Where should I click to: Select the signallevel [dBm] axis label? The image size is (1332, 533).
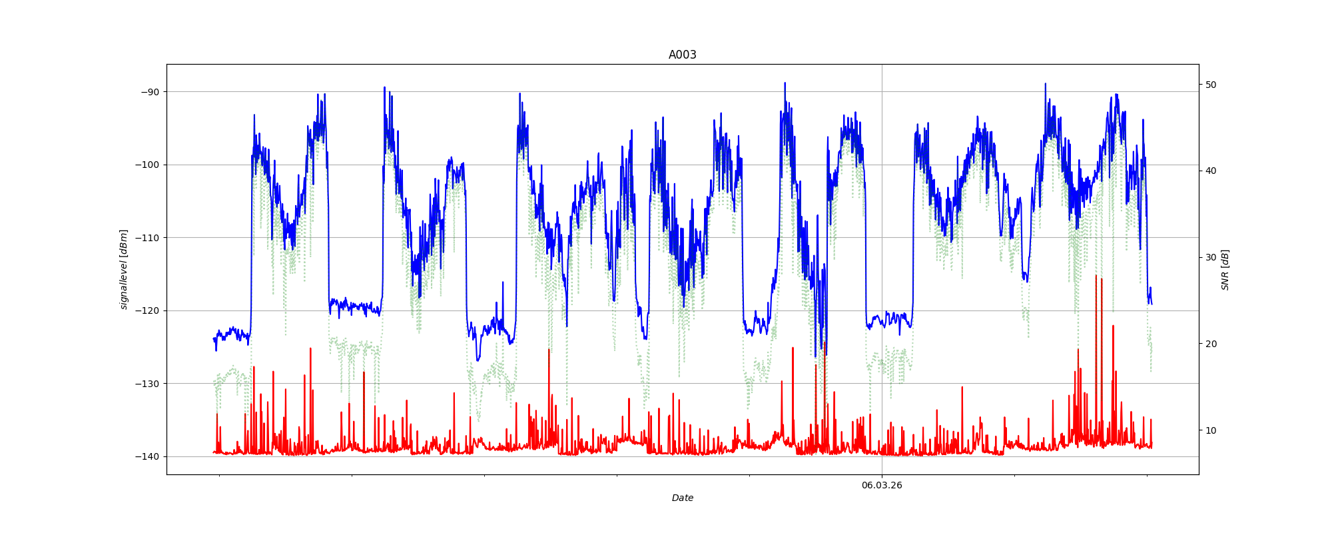[x=124, y=269]
